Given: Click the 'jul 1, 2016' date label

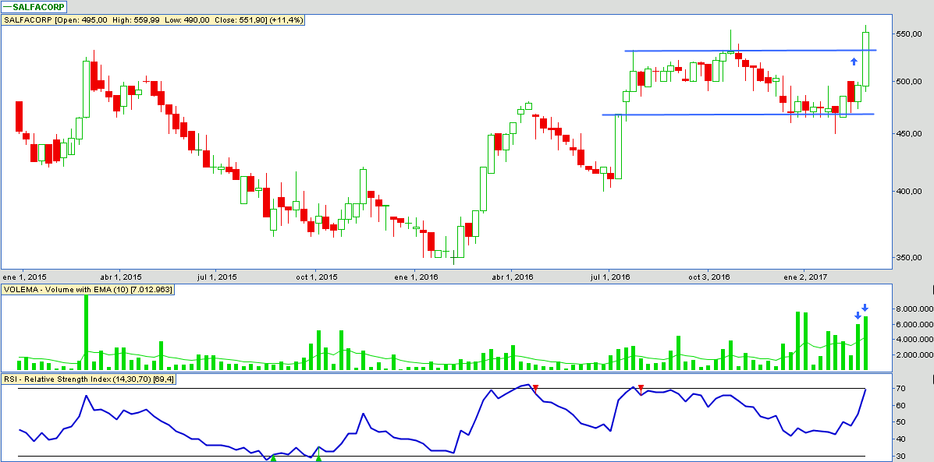Looking at the screenshot, I should click(609, 277).
